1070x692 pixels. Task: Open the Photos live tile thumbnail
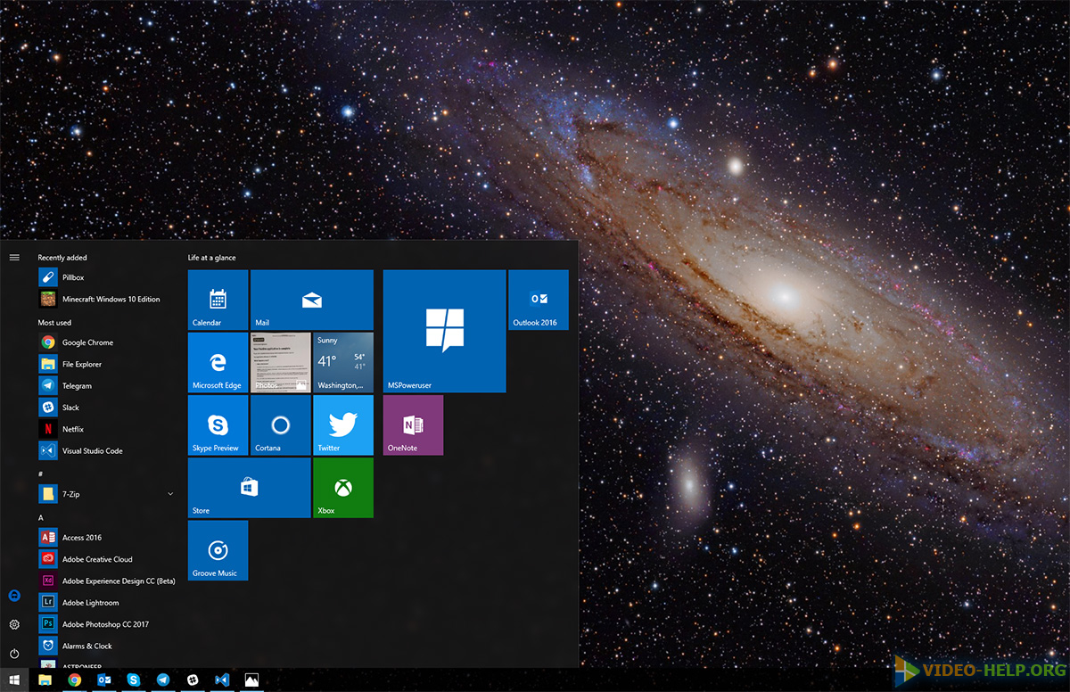pyautogui.click(x=280, y=363)
